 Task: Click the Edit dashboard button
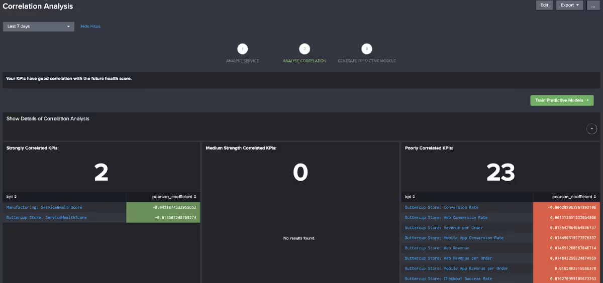(544, 5)
